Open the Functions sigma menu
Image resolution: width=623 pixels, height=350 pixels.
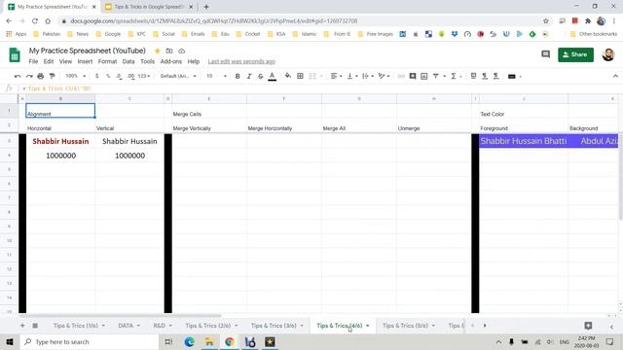(456, 76)
